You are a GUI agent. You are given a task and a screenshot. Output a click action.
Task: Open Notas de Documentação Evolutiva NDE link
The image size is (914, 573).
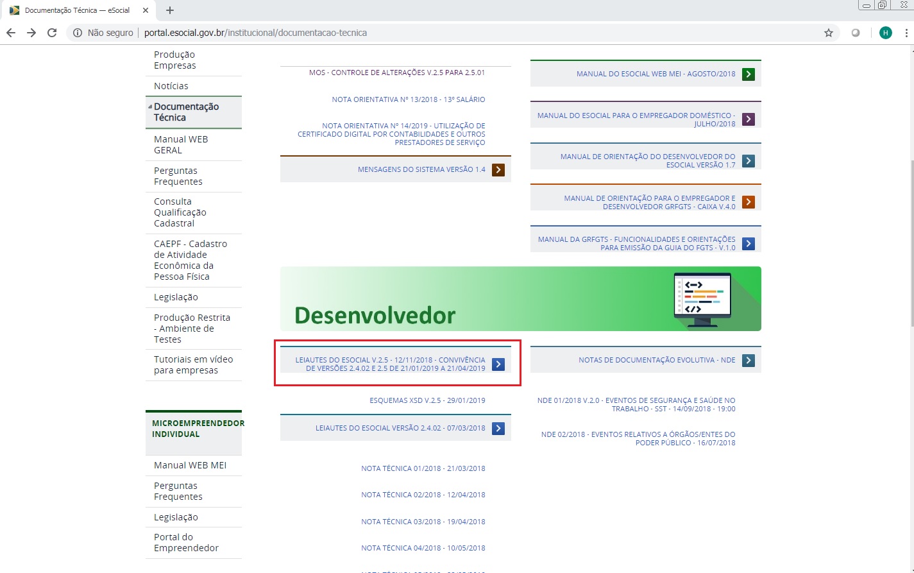coord(657,360)
